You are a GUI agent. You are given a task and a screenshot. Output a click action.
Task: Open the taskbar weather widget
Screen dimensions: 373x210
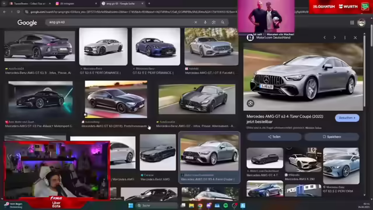(13, 205)
